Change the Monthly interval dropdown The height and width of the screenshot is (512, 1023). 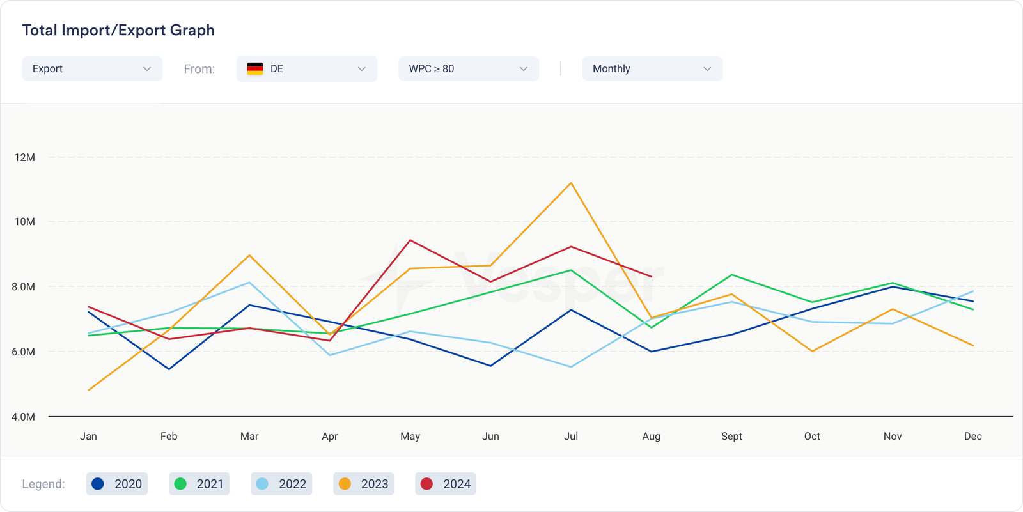pyautogui.click(x=652, y=69)
